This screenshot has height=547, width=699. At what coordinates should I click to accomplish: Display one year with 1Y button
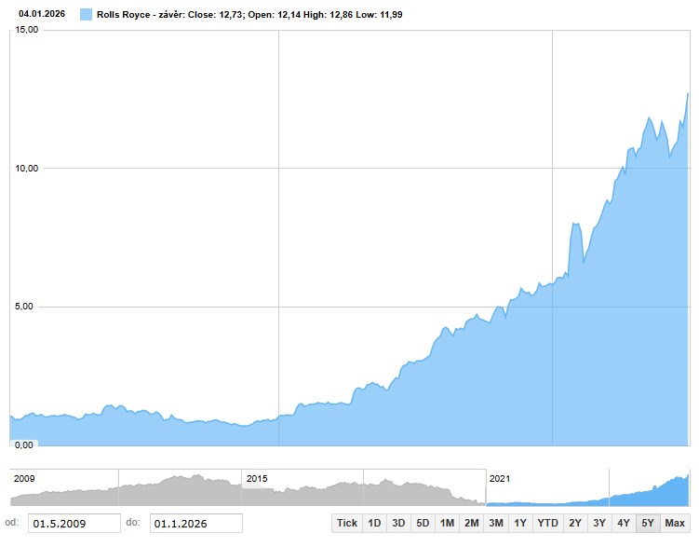coord(520,523)
